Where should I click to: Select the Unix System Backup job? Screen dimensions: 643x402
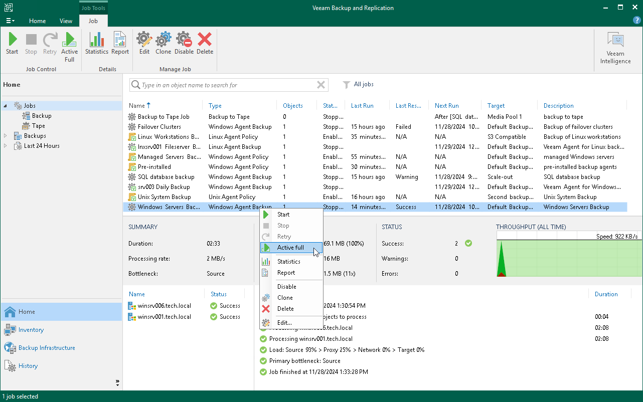click(376, 197)
